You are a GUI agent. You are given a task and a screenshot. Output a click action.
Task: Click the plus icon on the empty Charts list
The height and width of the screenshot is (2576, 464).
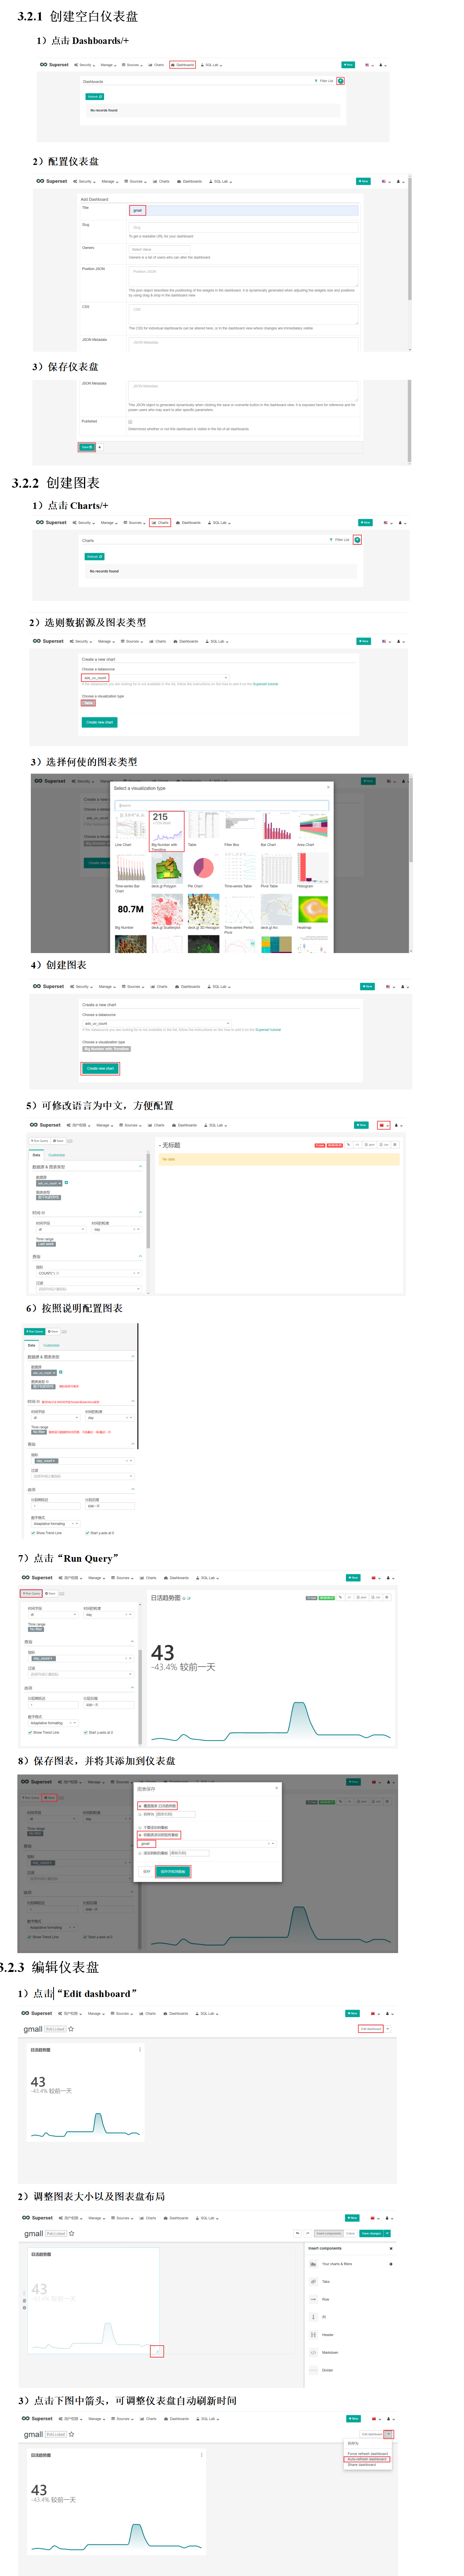coord(357,540)
